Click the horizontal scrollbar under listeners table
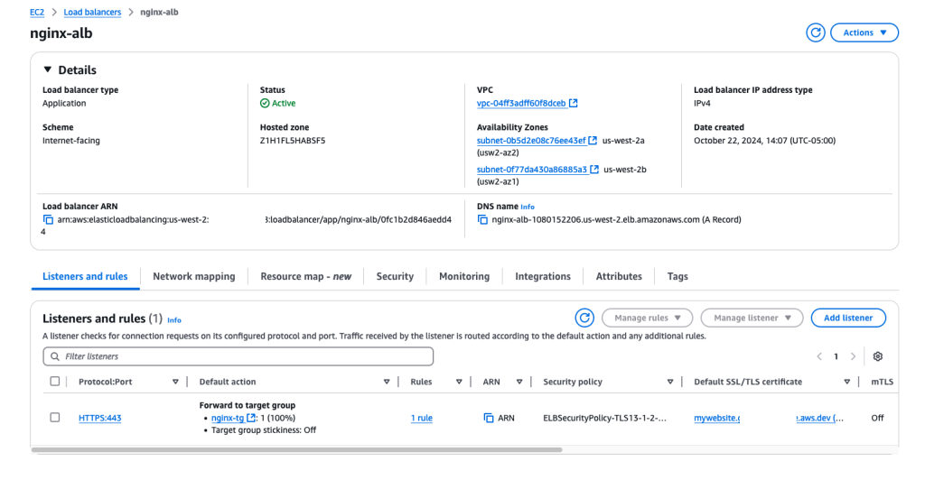The height and width of the screenshot is (480, 925). coord(296,449)
